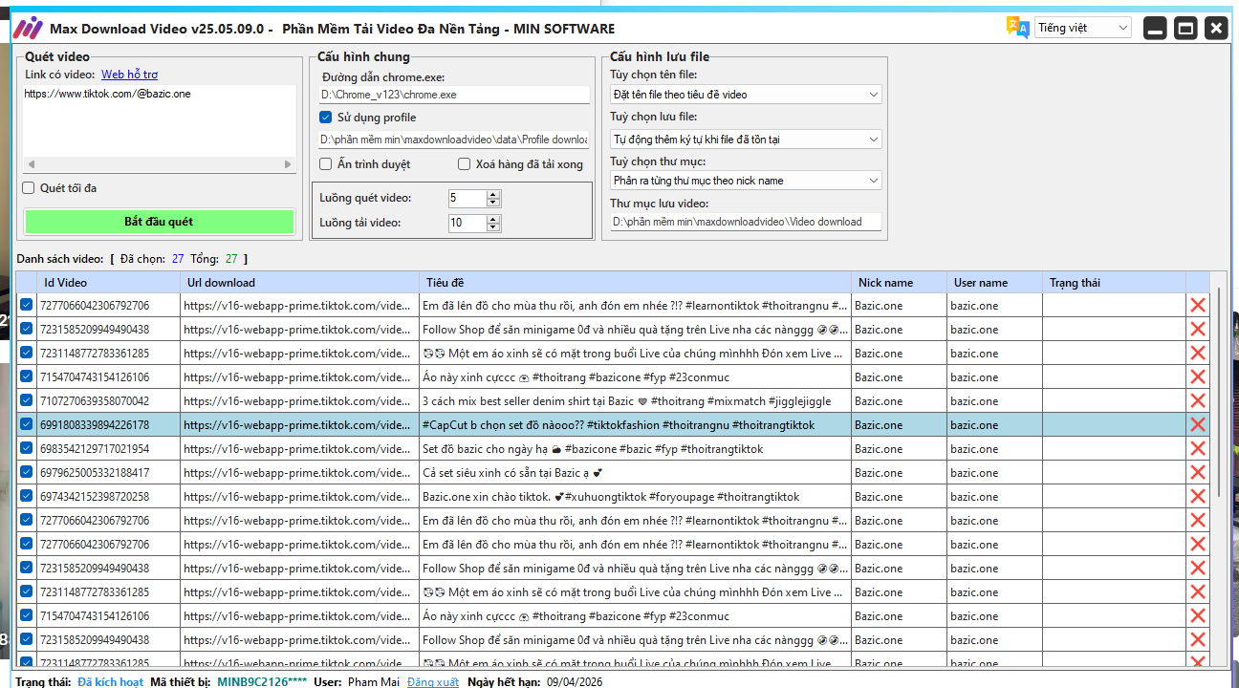This screenshot has height=688, width=1239.
Task: Tick Xoá hàng đã tải xong checkbox
Action: [x=465, y=164]
